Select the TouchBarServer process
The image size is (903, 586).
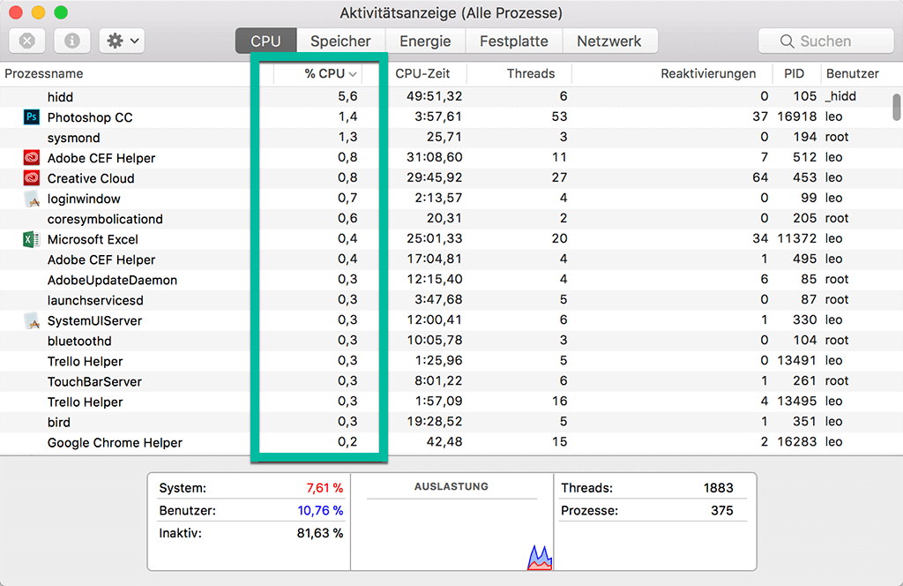(94, 381)
